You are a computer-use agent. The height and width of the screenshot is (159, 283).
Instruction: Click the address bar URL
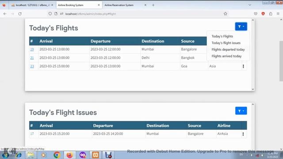[90, 14]
